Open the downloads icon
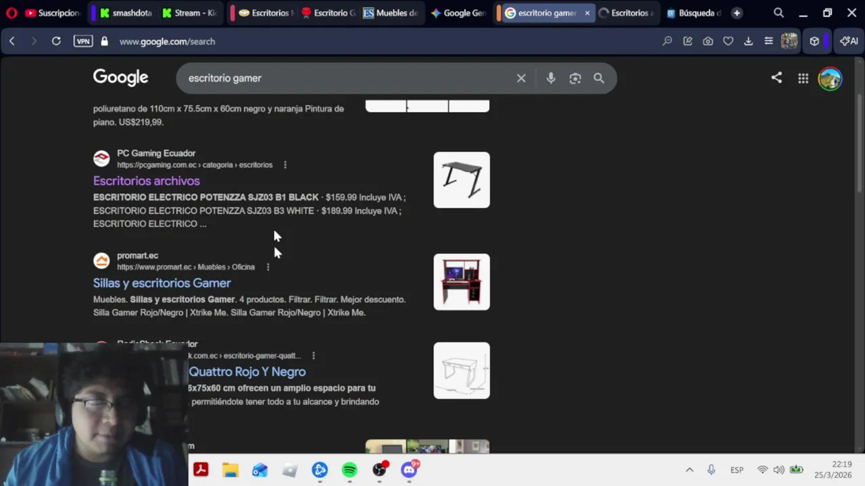Screen dimensions: 865x486 coord(748,41)
